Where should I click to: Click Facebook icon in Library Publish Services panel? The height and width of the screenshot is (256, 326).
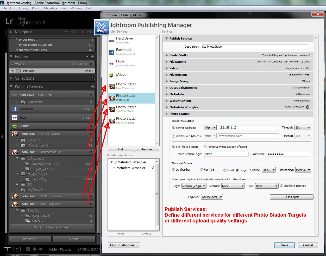[15, 109]
